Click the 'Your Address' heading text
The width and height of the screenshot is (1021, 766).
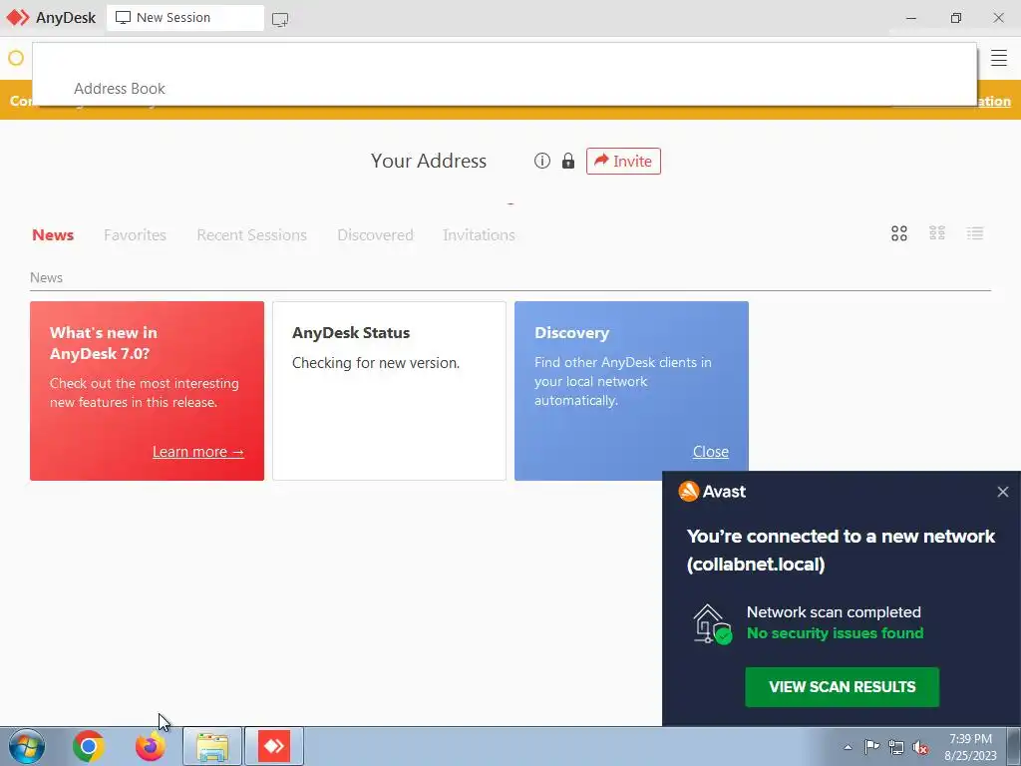tap(429, 161)
